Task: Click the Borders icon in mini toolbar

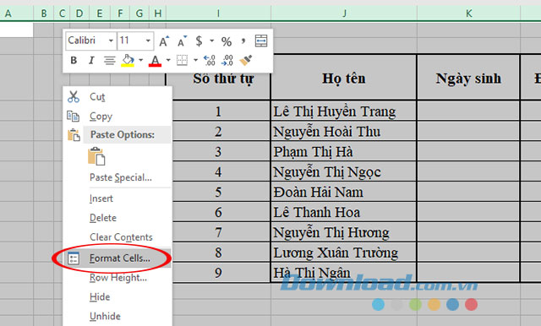Action: click(x=183, y=60)
